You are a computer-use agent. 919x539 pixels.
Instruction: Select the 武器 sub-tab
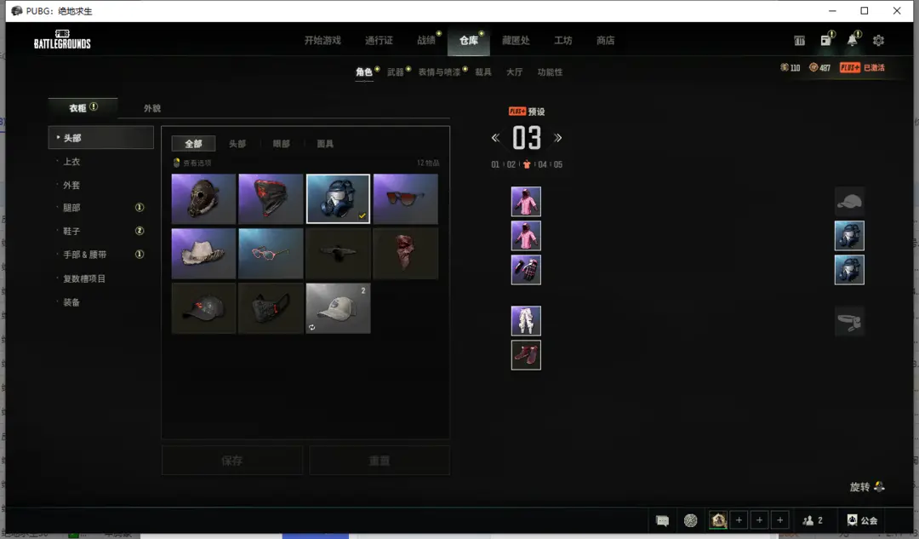[396, 72]
